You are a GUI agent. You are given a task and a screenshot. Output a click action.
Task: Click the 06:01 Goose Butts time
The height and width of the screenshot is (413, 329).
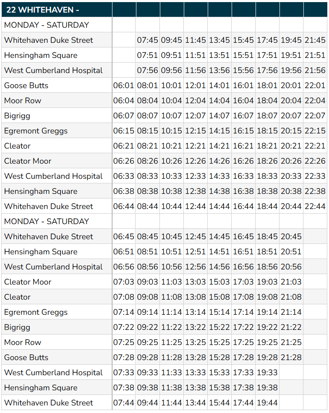pyautogui.click(x=124, y=86)
